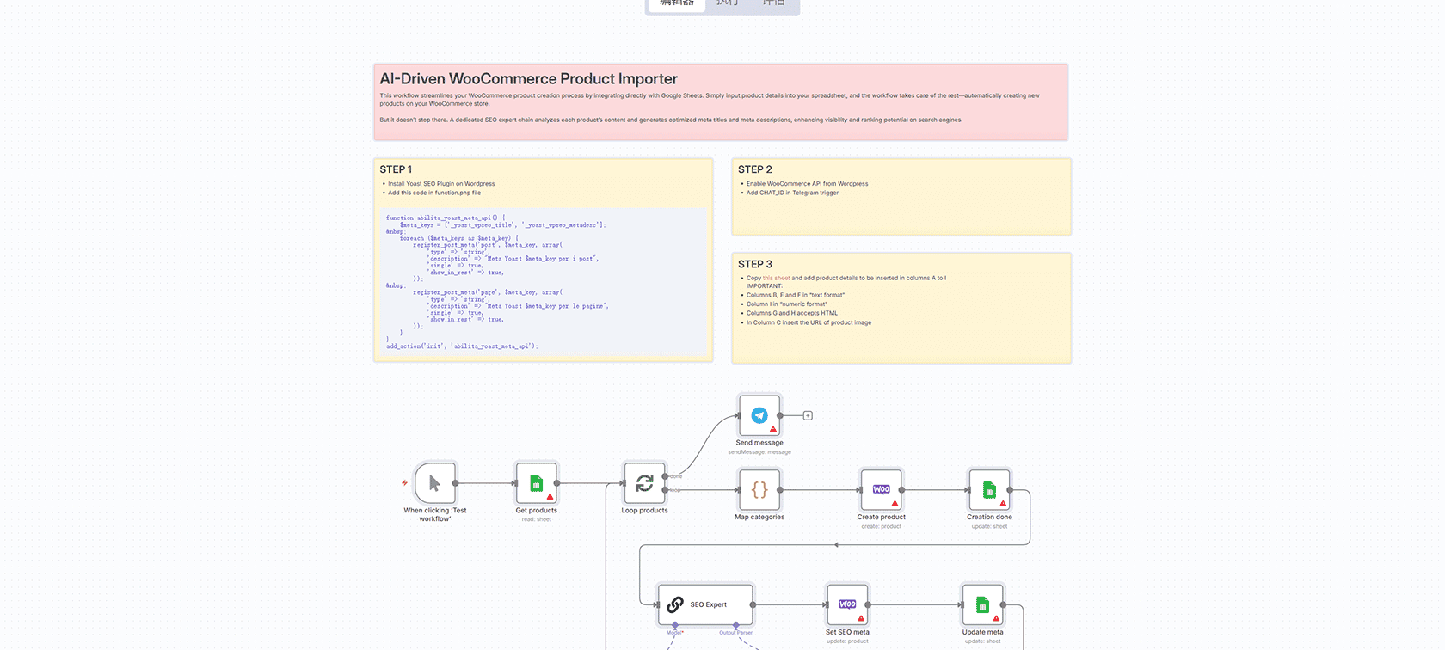Open the Create product WooCommerce node
This screenshot has width=1445, height=650.
click(881, 490)
